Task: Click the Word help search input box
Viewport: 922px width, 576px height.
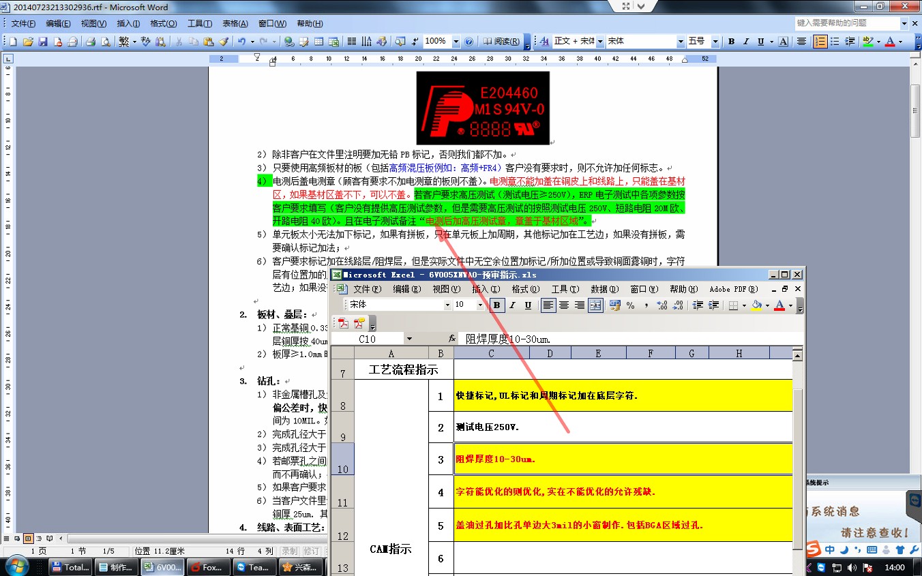Action: 846,23
